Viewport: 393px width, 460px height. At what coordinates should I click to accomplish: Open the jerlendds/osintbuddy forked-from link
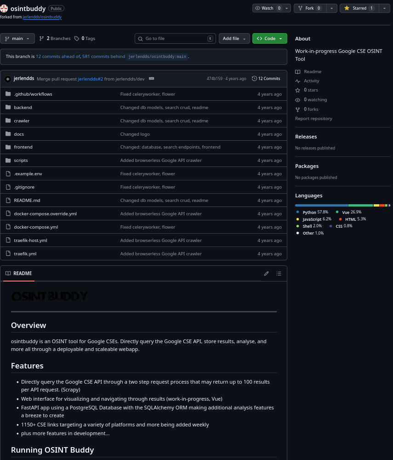42,17
